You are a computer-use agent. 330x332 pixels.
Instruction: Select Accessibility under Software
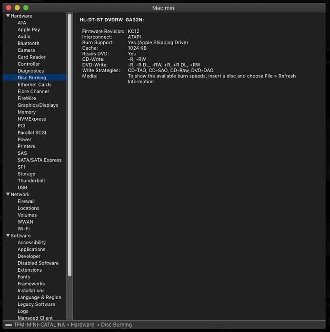click(31, 242)
